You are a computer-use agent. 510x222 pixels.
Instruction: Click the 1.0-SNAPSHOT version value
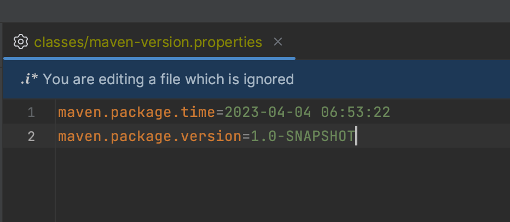[303, 136]
